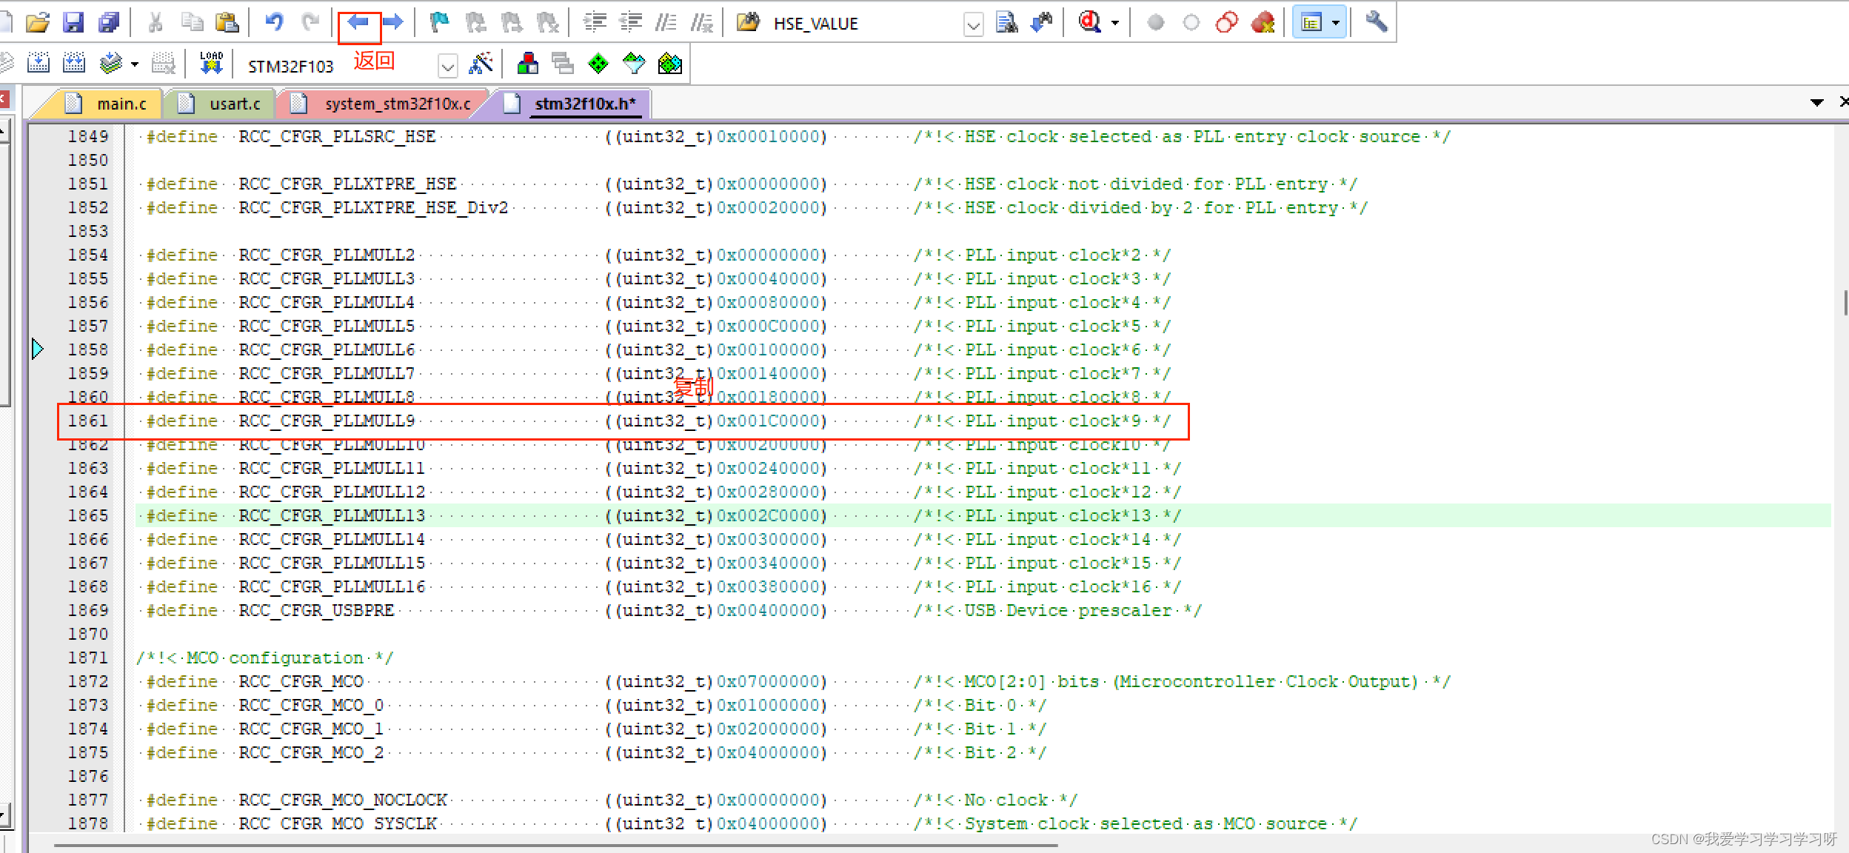Click the Save file floppy icon
The height and width of the screenshot is (853, 1849).
click(73, 22)
